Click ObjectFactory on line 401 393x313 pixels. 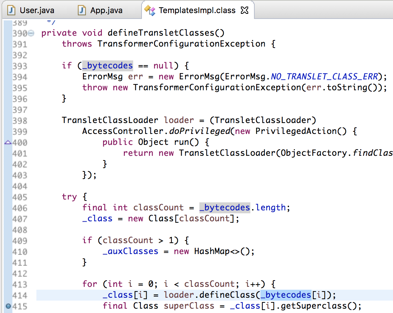[314, 153]
